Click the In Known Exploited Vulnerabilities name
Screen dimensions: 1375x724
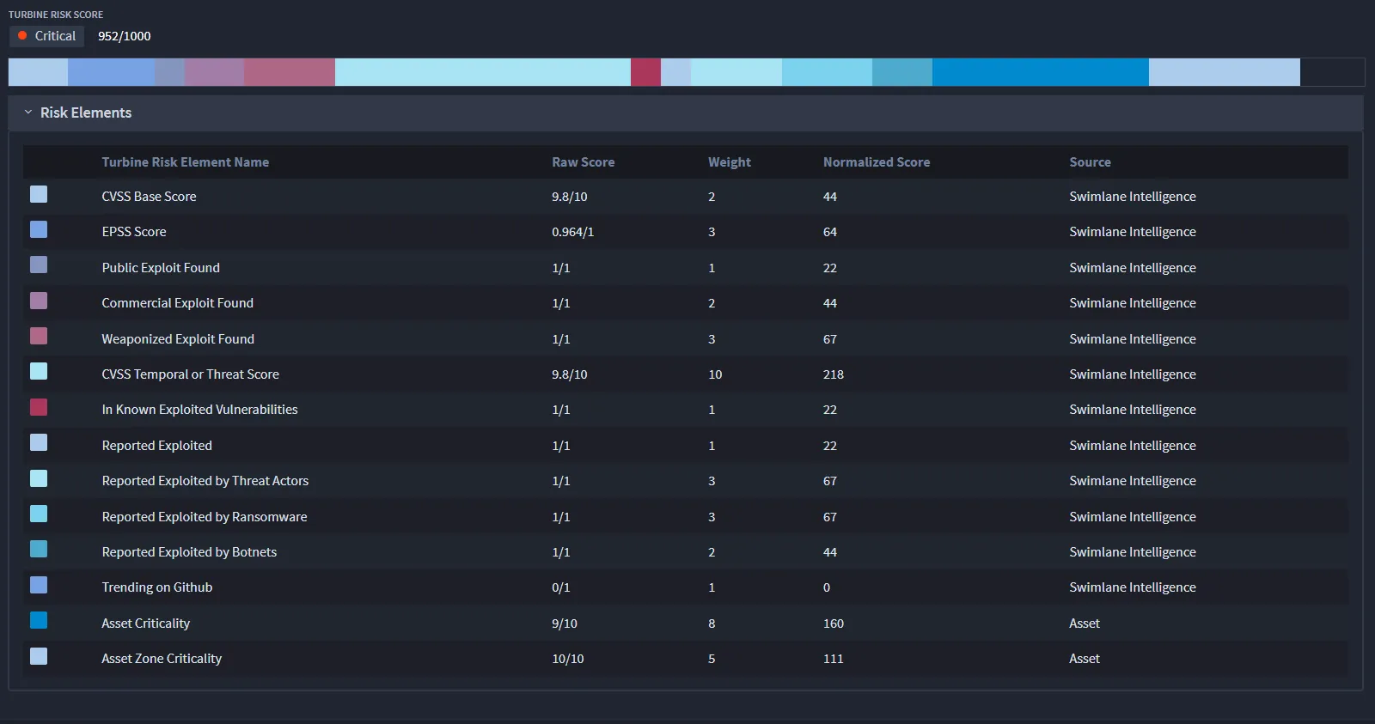(200, 410)
